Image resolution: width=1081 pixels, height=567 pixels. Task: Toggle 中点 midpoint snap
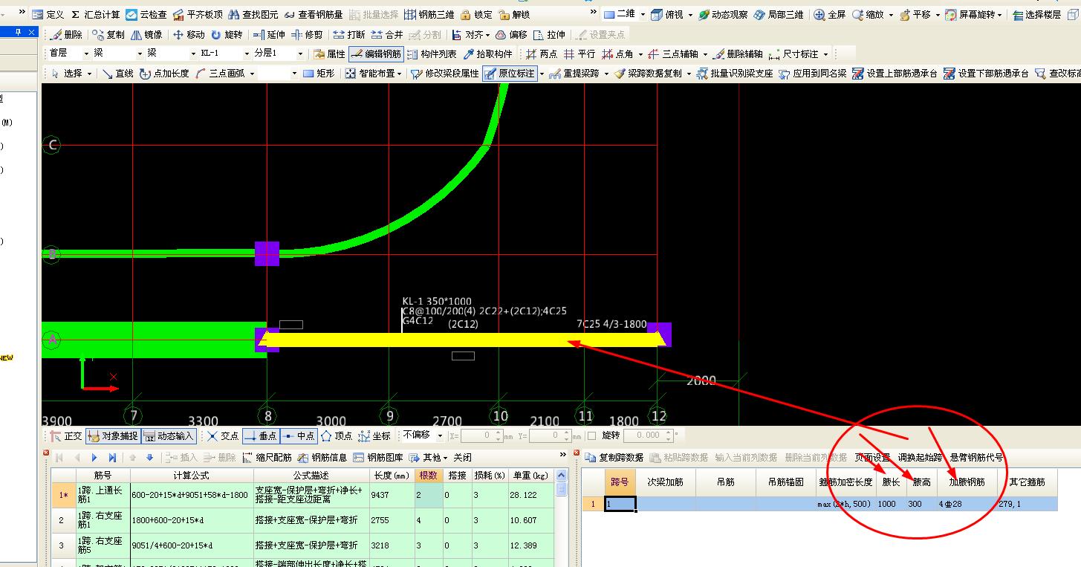tap(299, 436)
